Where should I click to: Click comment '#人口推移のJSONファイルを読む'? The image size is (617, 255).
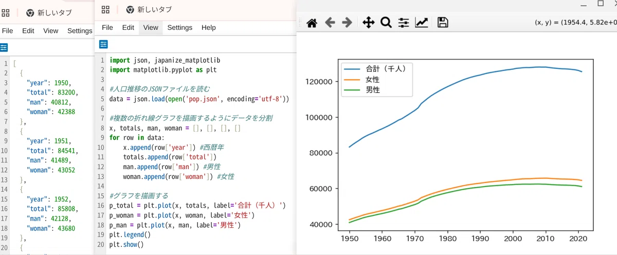pos(160,89)
